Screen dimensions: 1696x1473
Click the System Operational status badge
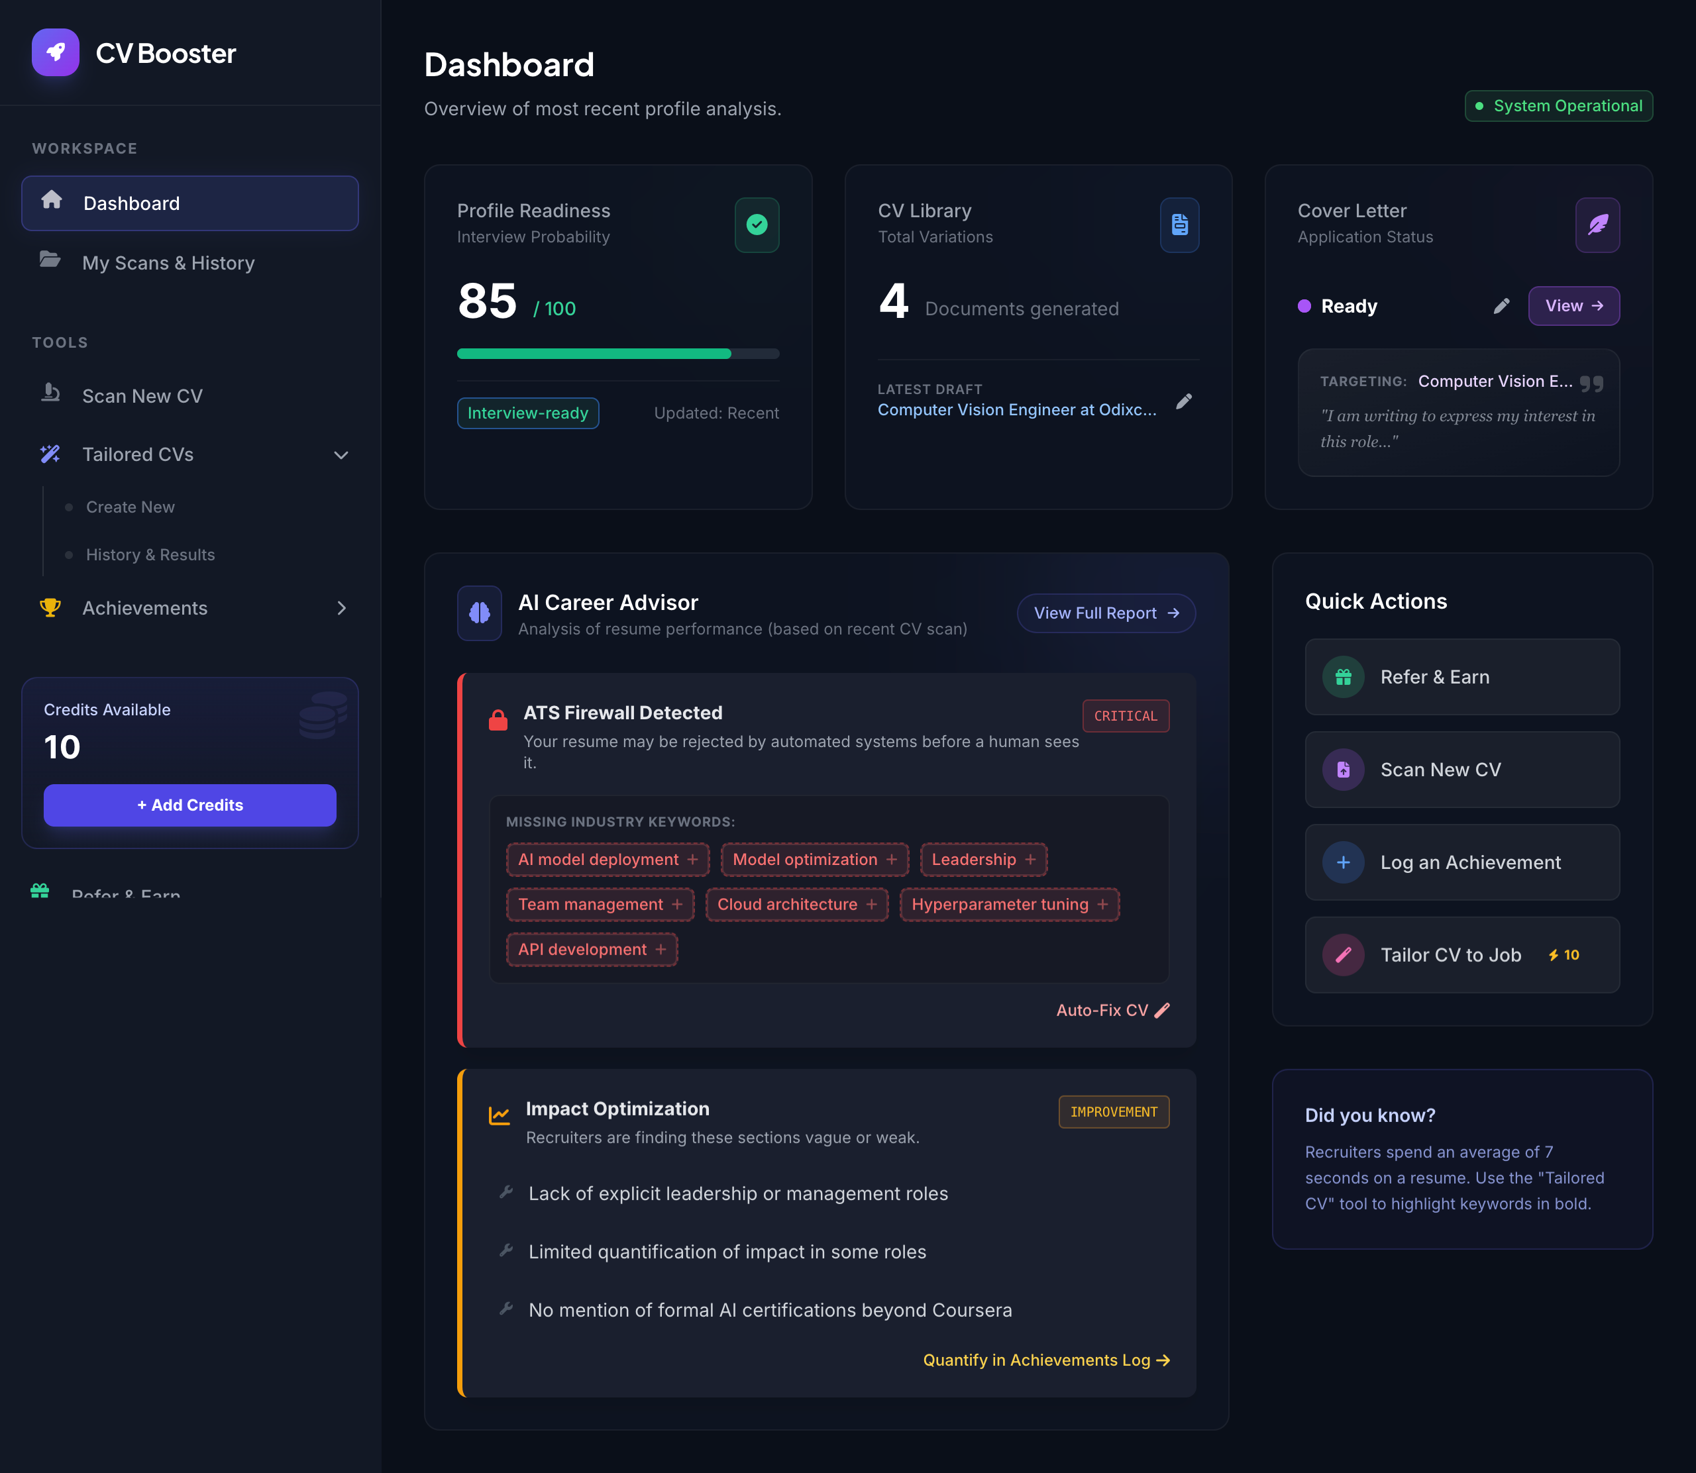coord(1559,106)
